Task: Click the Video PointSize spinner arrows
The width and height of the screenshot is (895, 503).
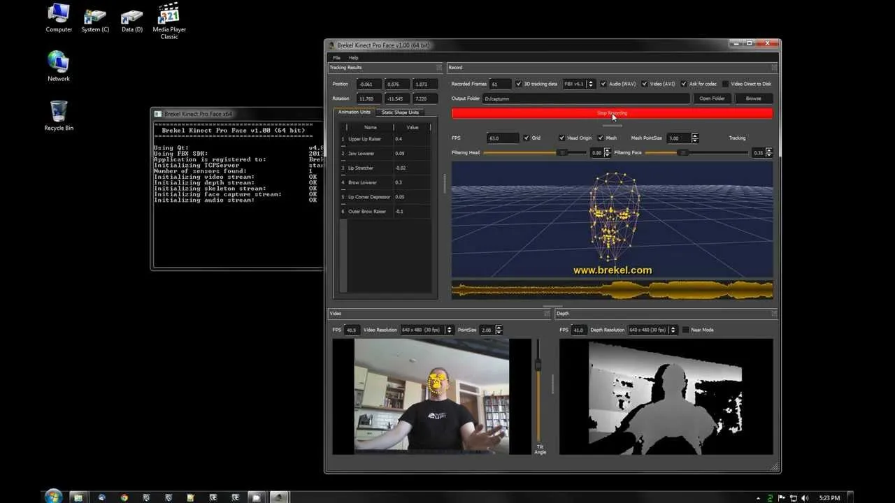Action: (x=498, y=330)
